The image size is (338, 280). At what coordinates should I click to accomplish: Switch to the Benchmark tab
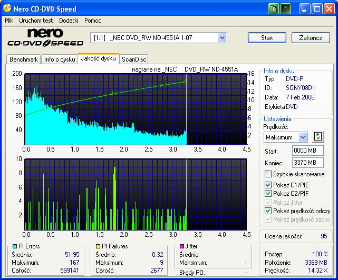24,59
